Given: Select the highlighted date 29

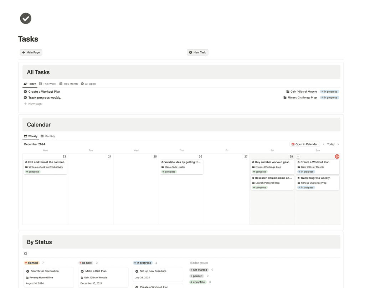Looking at the screenshot, I should (337, 156).
